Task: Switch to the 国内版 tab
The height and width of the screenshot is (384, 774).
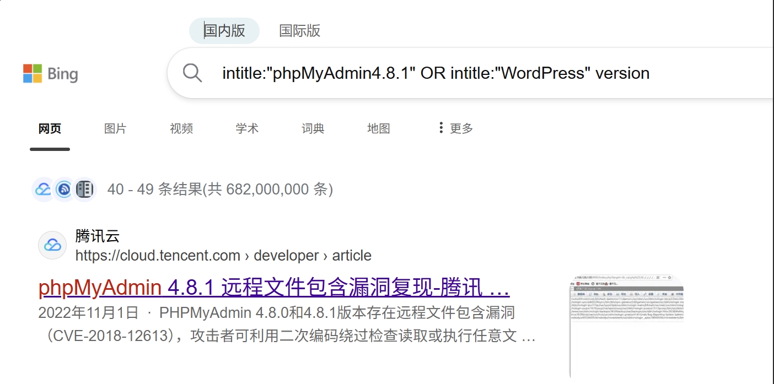Action: coord(224,30)
